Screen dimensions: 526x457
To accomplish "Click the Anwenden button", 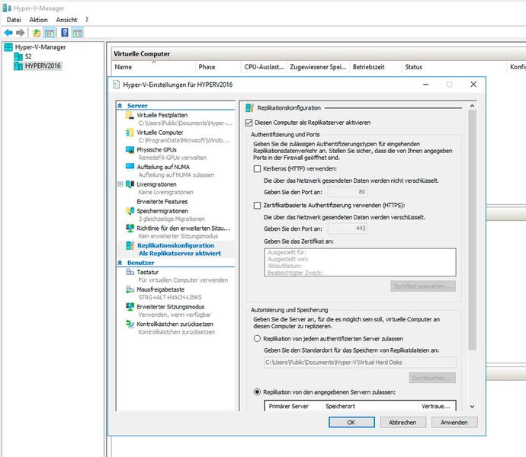I will [x=454, y=422].
